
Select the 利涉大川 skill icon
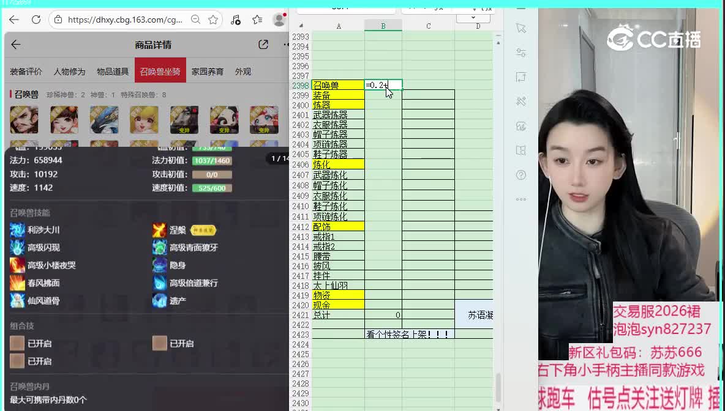point(17,230)
